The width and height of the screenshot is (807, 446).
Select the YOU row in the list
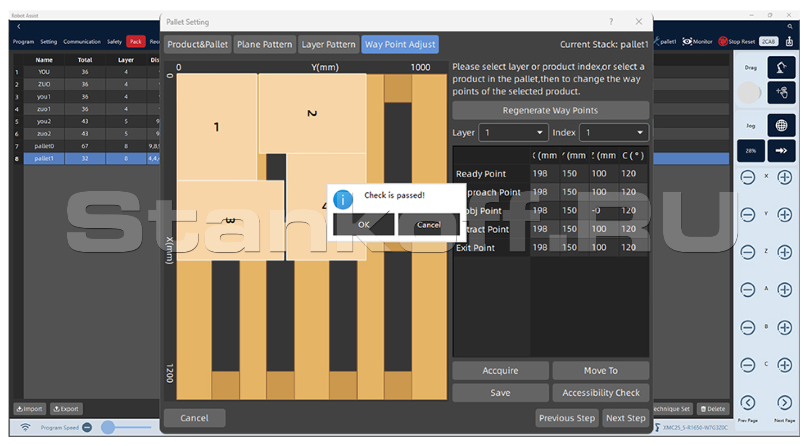(87, 72)
